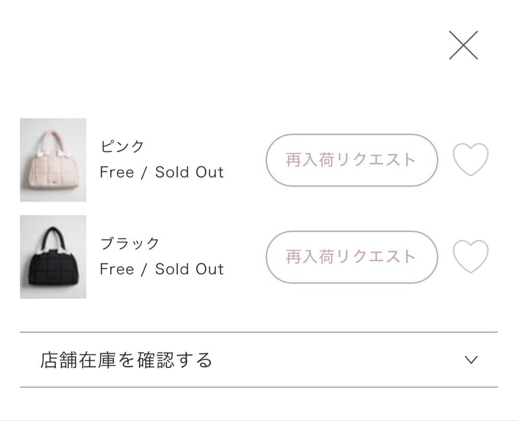
Task: Click the Sold Out text under ピンク
Action: (189, 172)
